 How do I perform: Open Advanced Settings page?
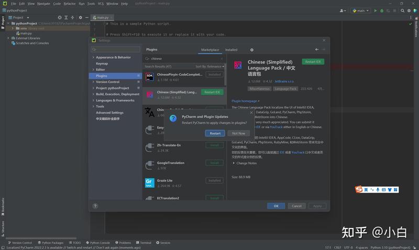coord(109,112)
